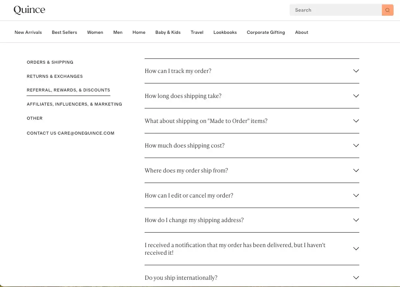
Task: Expand the change shipping address question
Action: click(252, 220)
